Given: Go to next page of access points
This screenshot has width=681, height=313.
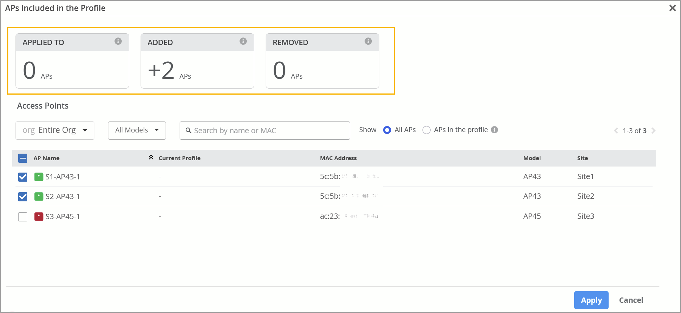Looking at the screenshot, I should (x=653, y=131).
